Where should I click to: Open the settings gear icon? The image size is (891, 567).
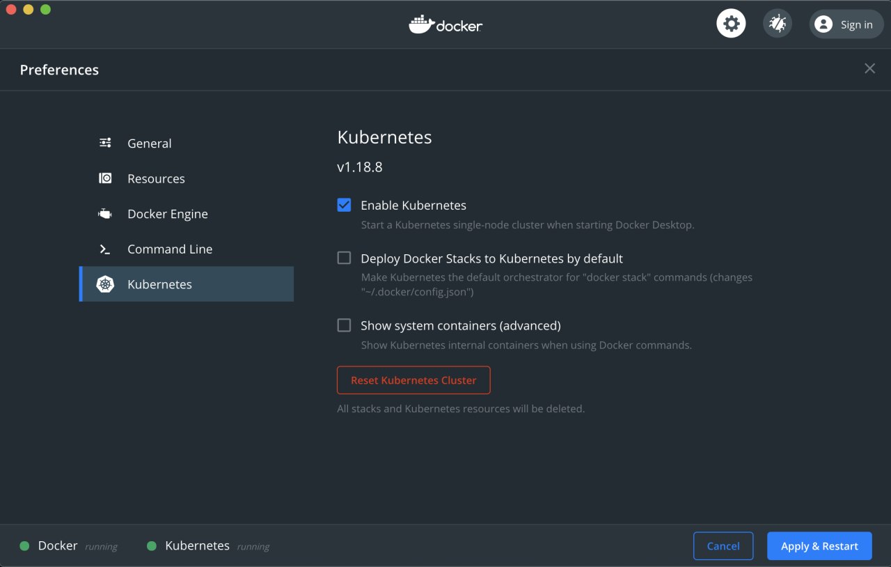(x=731, y=24)
